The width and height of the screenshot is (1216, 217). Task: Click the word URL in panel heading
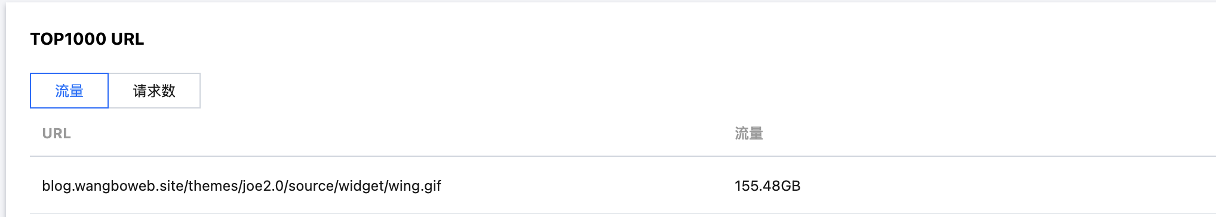pyautogui.click(x=128, y=39)
